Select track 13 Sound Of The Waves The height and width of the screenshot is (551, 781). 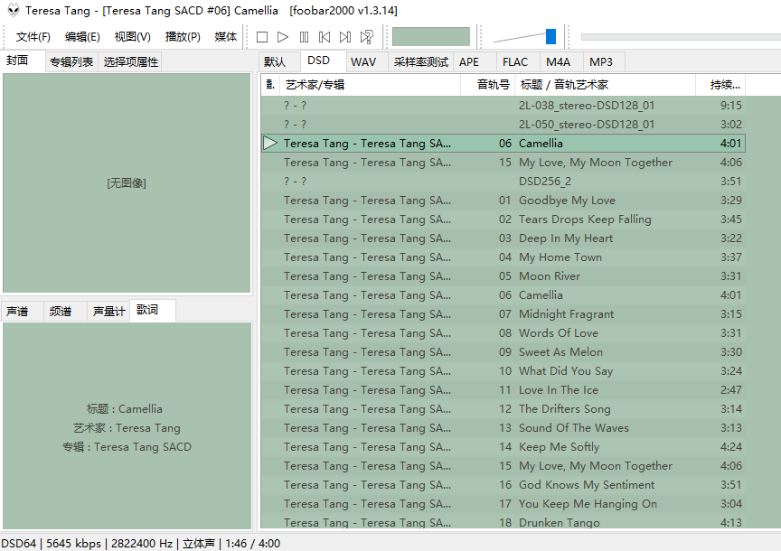pyautogui.click(x=503, y=428)
